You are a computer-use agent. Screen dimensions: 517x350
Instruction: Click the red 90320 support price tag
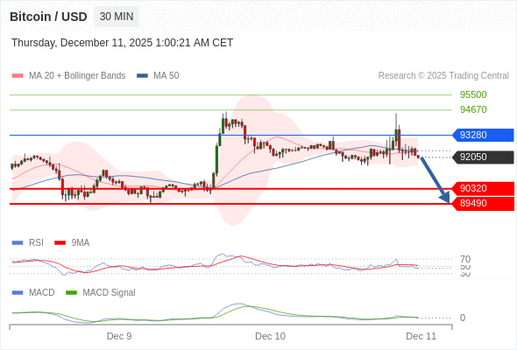click(483, 189)
